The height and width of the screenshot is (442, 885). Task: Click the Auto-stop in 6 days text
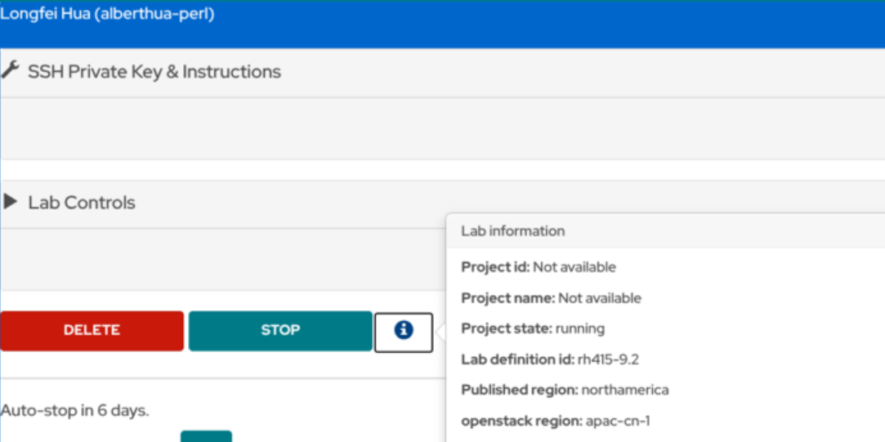[75, 410]
